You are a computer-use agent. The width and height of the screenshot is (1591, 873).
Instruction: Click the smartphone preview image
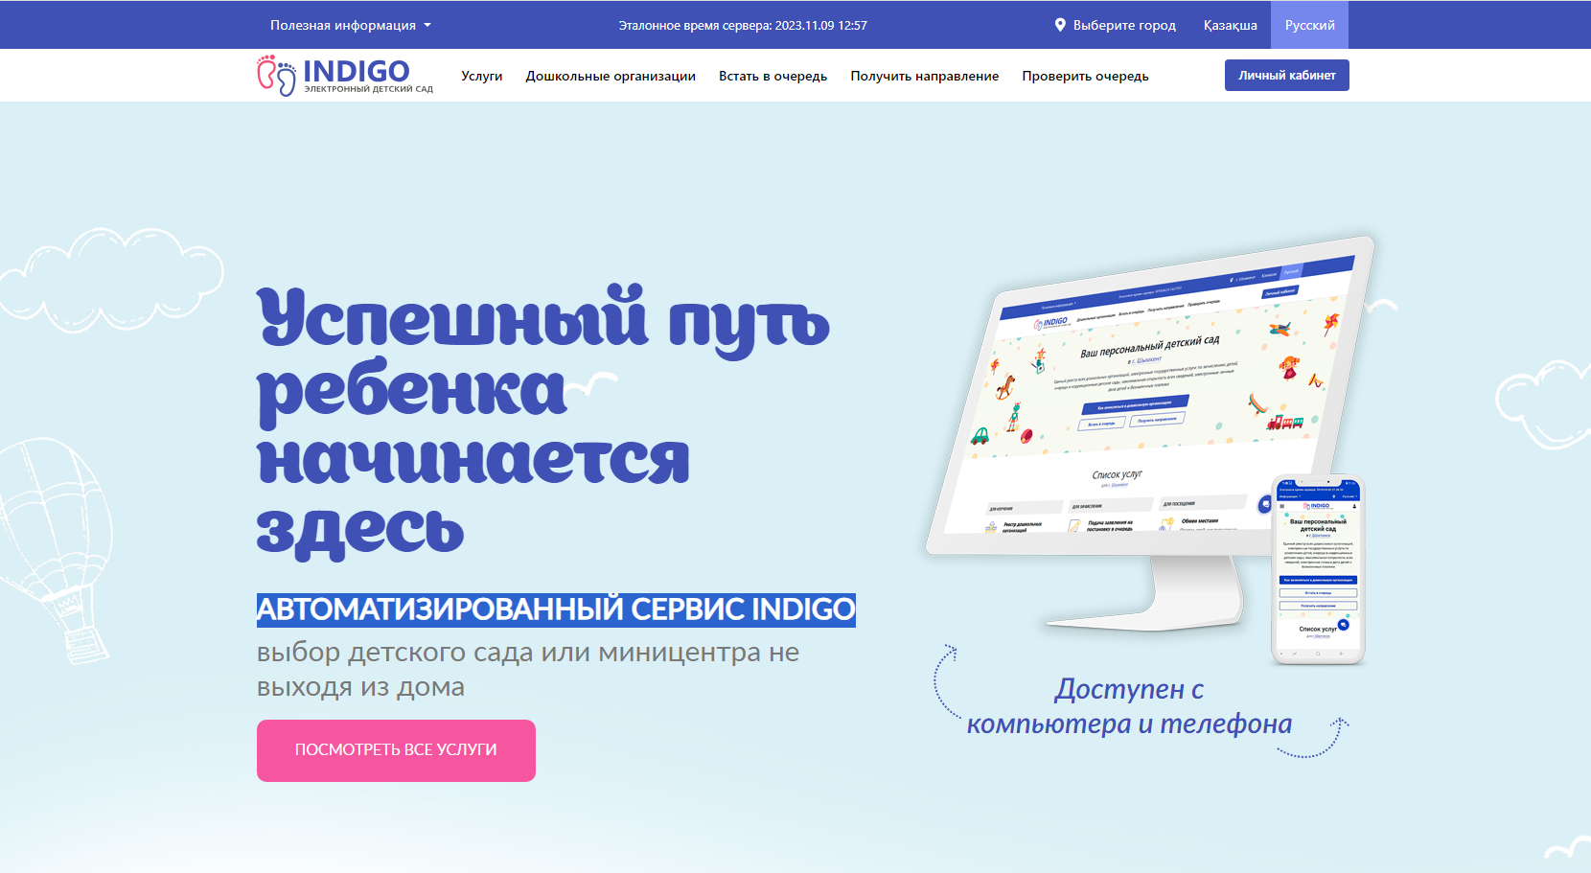1318,570
